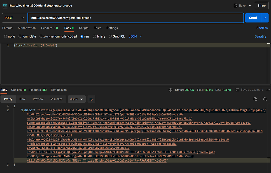271x173 pixels.
Task: Click the search response magnifier icon
Action: coord(265,99)
